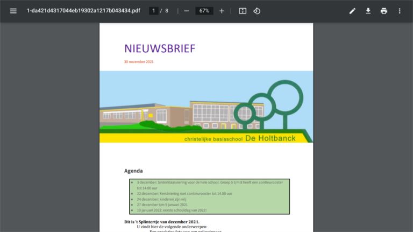Click the zoom out minus icon
This screenshot has height=232, width=413.
click(187, 11)
